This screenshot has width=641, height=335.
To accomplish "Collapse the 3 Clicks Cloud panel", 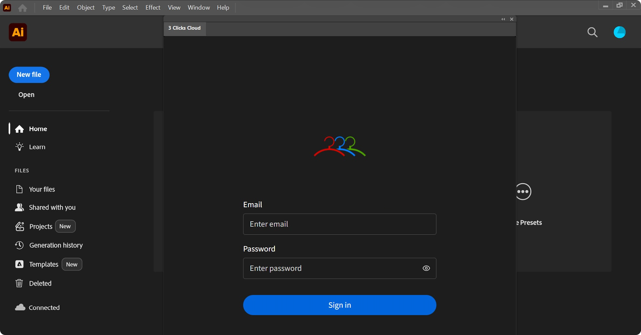I will (503, 19).
